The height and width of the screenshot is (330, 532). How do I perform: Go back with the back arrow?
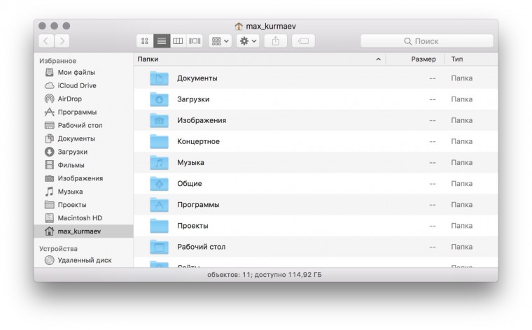pos(45,41)
